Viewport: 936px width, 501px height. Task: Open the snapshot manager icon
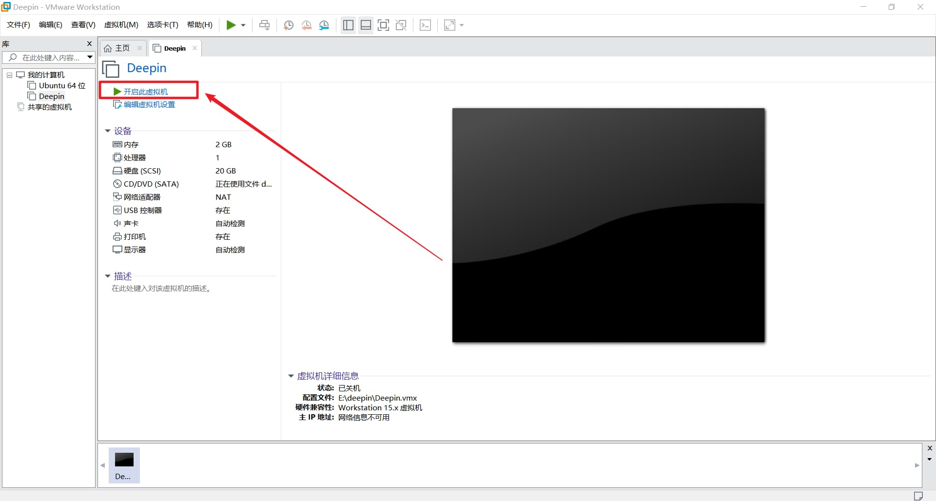pyautogui.click(x=324, y=25)
